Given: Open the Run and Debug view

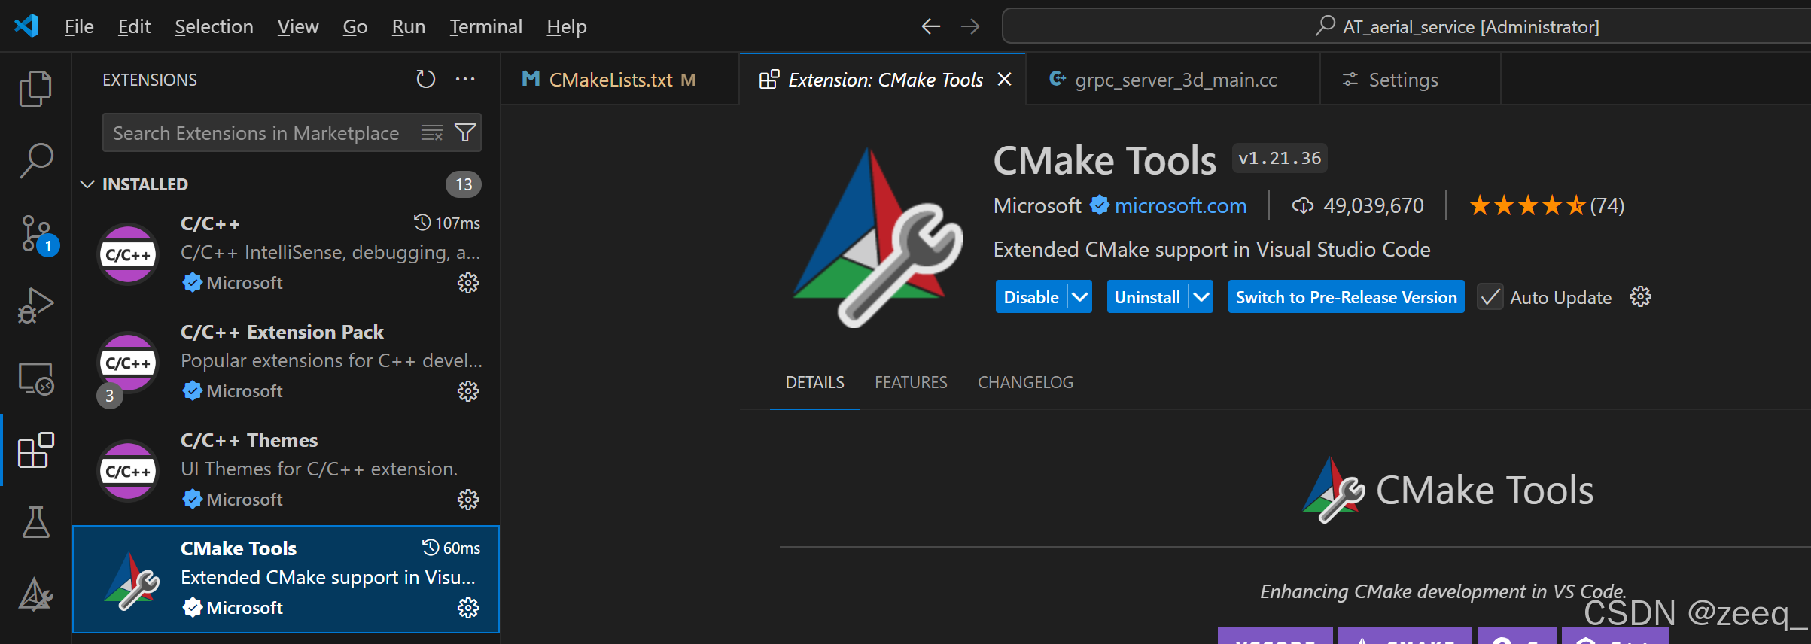Looking at the screenshot, I should (35, 305).
